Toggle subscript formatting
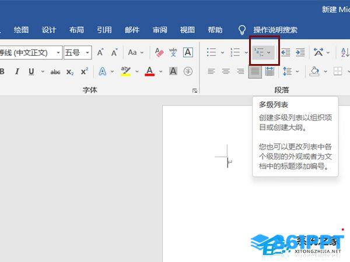Image resolution: width=350 pixels, height=262 pixels. [x=70, y=72]
